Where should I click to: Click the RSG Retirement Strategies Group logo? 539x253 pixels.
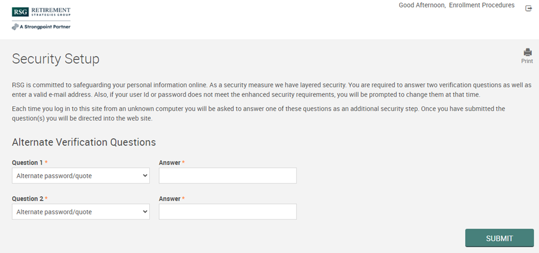pos(41,12)
